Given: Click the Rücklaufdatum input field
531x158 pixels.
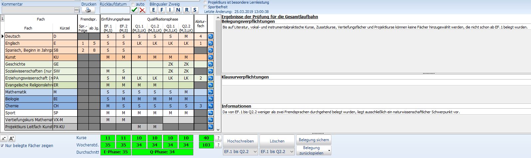Looking at the screenshot, I should click(x=115, y=10).
